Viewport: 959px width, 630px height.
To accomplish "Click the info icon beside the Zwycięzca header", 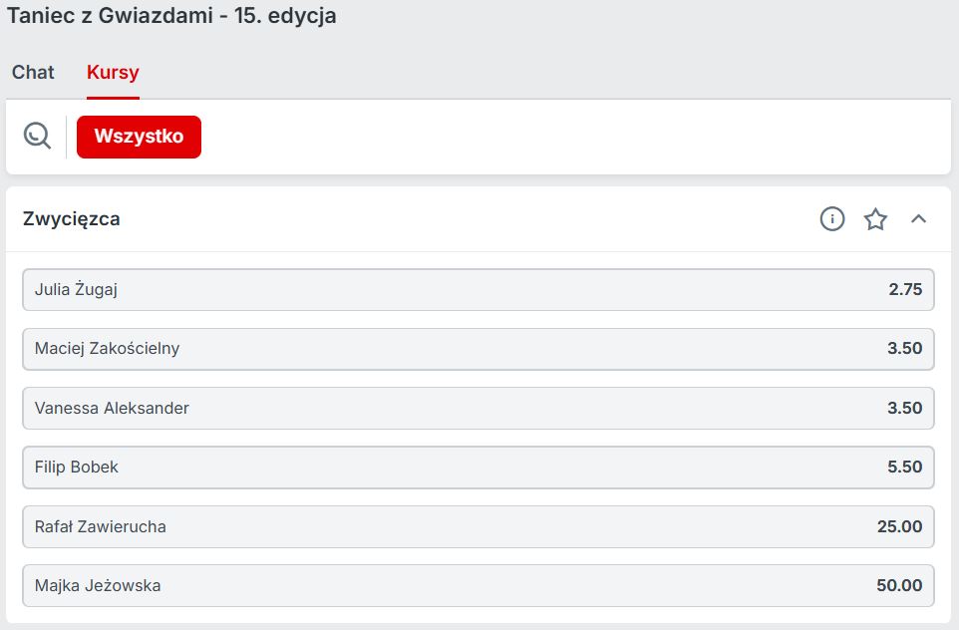I will 832,219.
